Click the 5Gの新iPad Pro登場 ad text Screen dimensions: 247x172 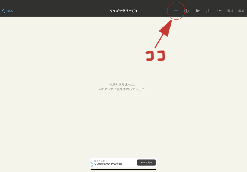pos(108,164)
